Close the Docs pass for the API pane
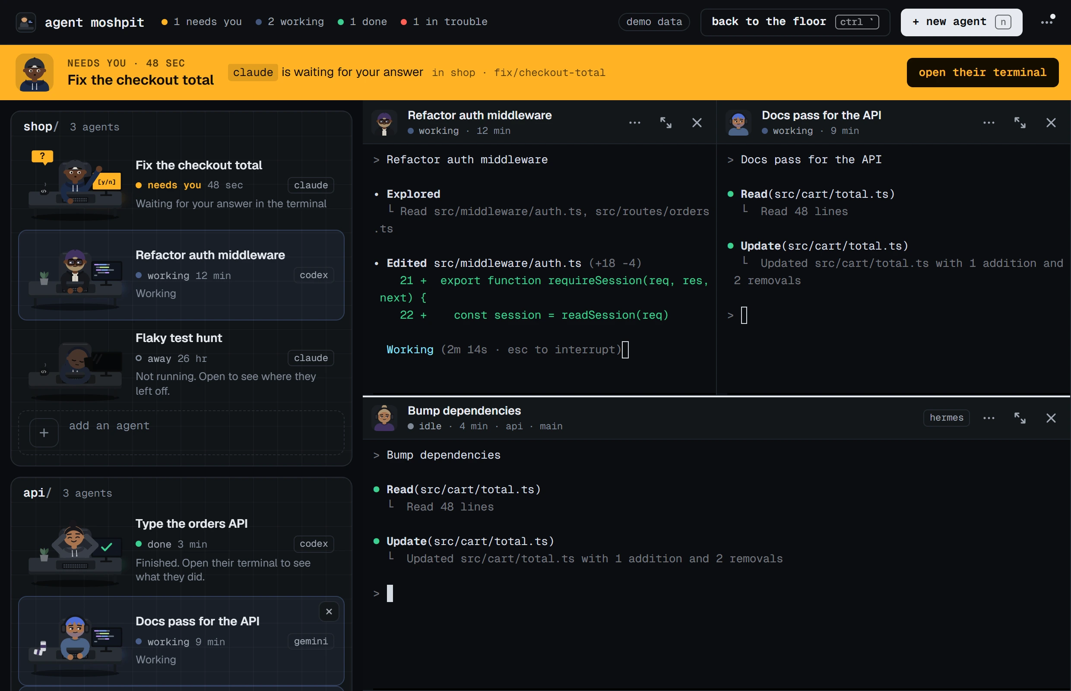Screen dimensions: 1071x691 (x=1051, y=123)
